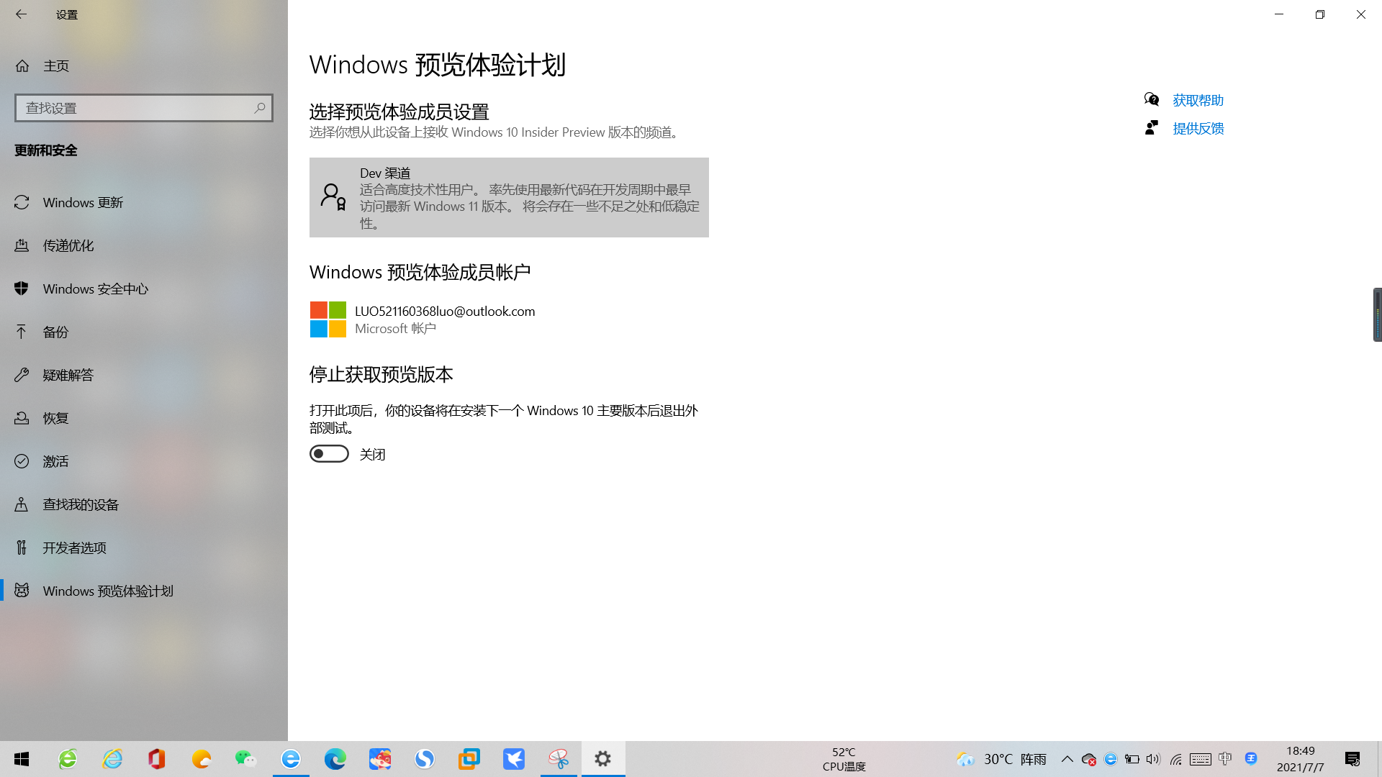Launch Microsoft Office from the taskbar

[x=157, y=759]
